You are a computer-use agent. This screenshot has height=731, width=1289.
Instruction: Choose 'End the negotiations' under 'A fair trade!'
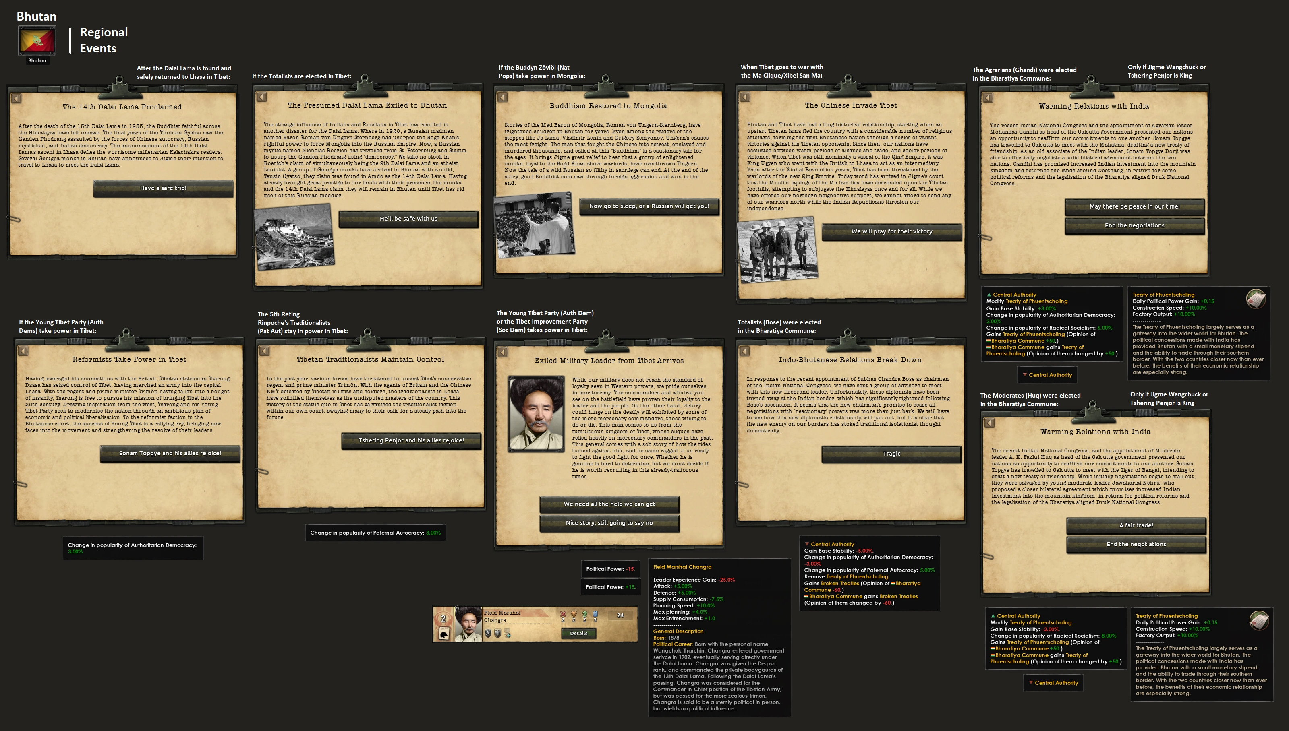[x=1136, y=544]
